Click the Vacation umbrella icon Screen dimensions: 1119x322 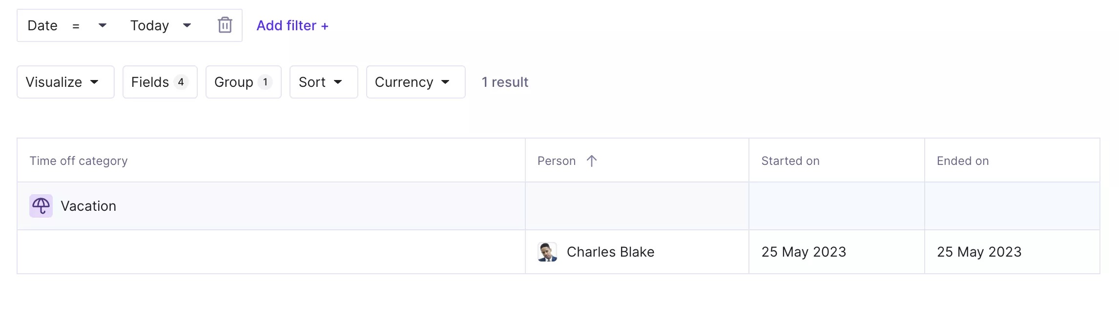[41, 206]
